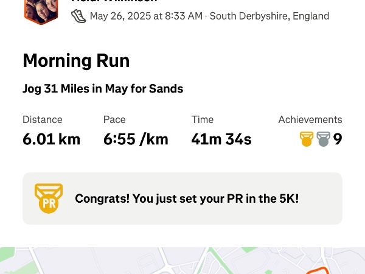Open the 5K PR congrats banner
Viewport: 365px width, 274px height.
(186, 198)
